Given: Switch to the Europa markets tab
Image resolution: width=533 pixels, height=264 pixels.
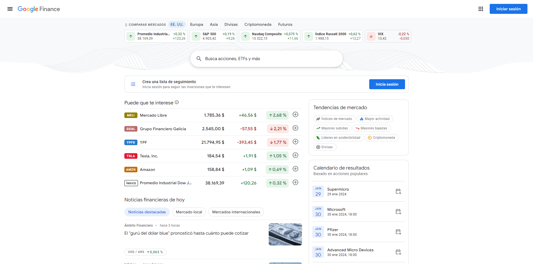Looking at the screenshot, I should click(196, 24).
